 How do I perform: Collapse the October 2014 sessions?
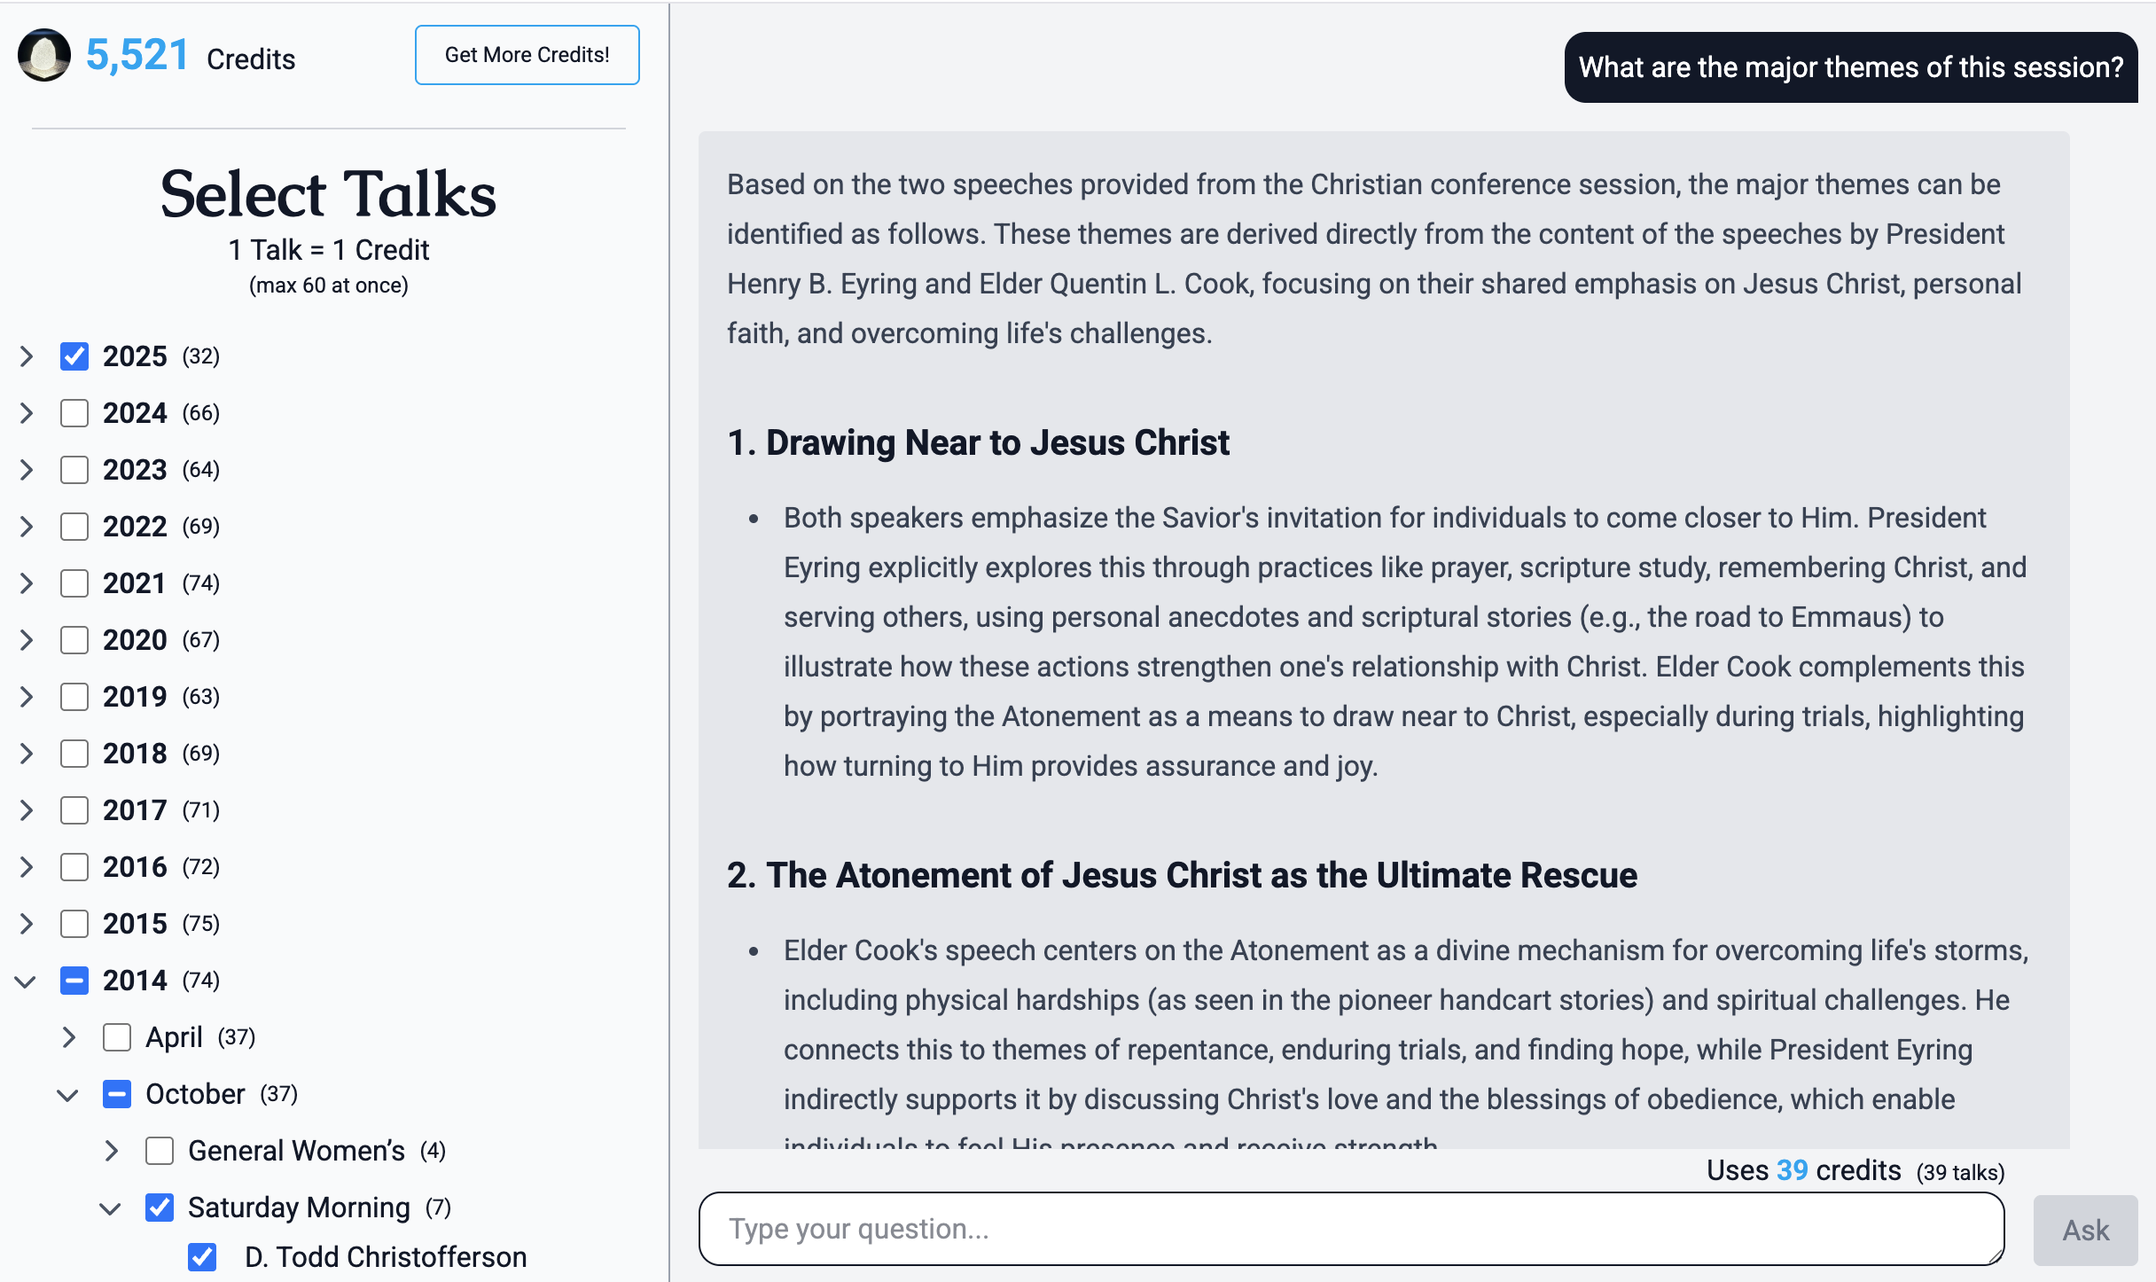(x=68, y=1095)
